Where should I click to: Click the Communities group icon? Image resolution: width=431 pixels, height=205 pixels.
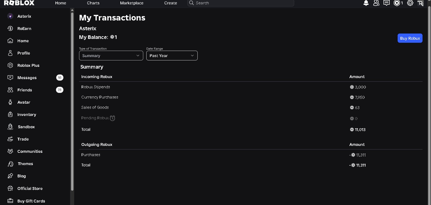click(x=10, y=151)
